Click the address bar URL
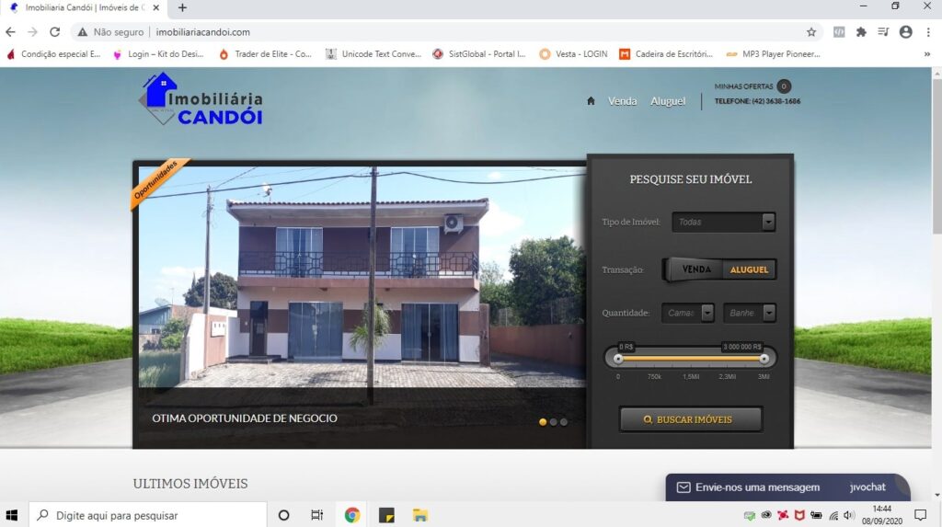Screen dimensions: 942x527 click(x=202, y=32)
